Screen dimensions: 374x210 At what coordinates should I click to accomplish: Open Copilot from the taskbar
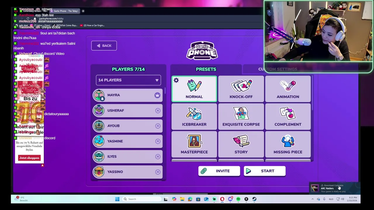pos(174,199)
